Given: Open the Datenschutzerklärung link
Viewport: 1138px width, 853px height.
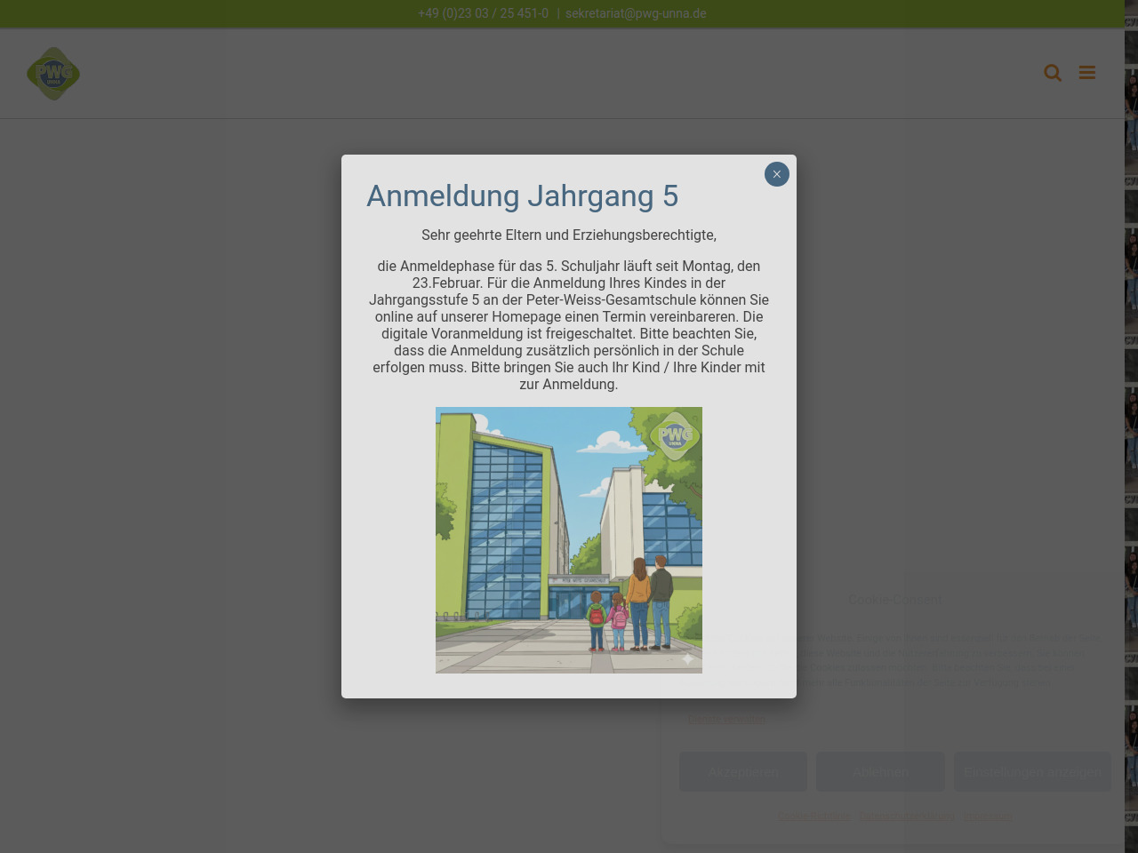Looking at the screenshot, I should click(x=906, y=816).
